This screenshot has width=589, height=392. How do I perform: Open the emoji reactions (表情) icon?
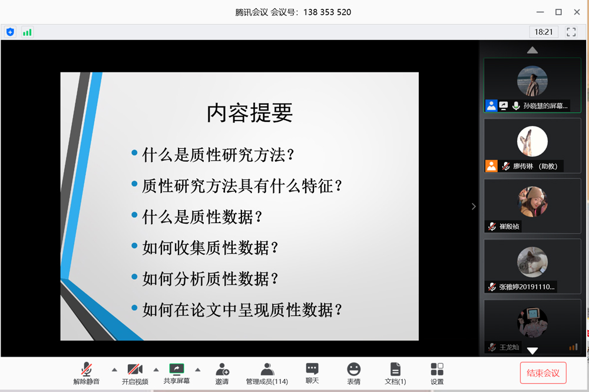[353, 373]
